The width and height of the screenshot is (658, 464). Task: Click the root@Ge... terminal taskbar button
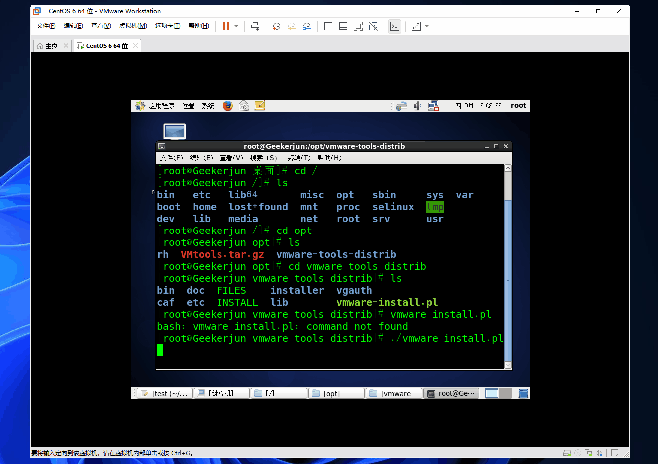pos(451,393)
